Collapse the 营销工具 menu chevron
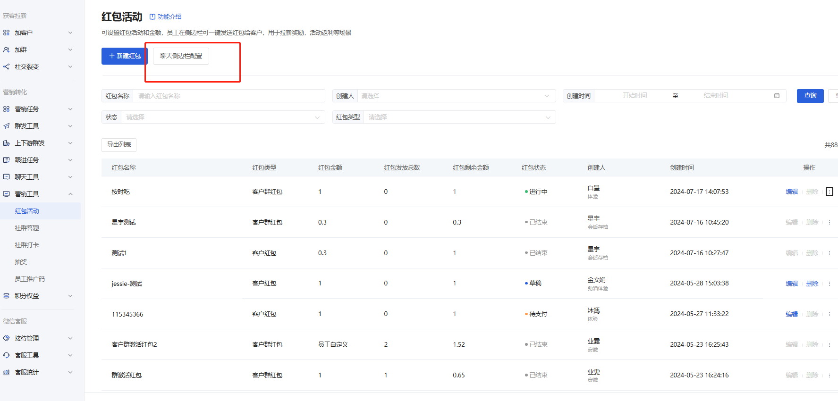This screenshot has width=838, height=401. coord(70,194)
